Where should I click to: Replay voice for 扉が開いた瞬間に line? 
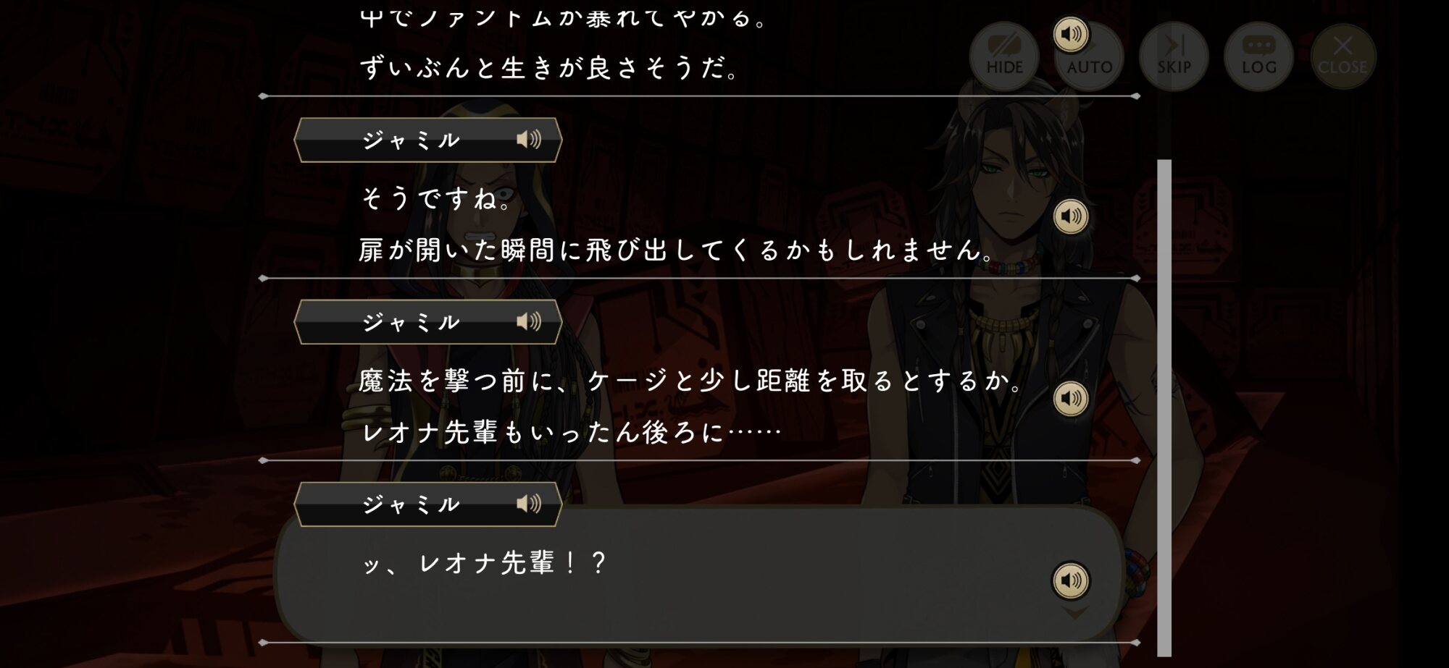(x=1071, y=216)
